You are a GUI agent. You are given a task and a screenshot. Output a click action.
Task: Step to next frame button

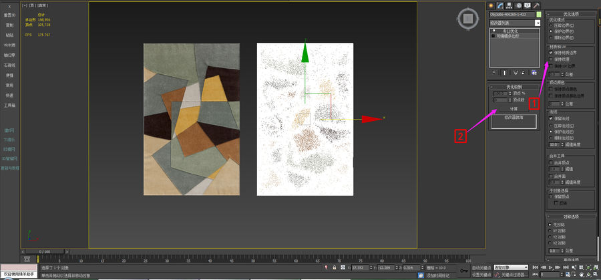coord(558,267)
